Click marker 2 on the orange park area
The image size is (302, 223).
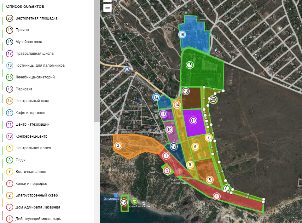[x=118, y=146]
